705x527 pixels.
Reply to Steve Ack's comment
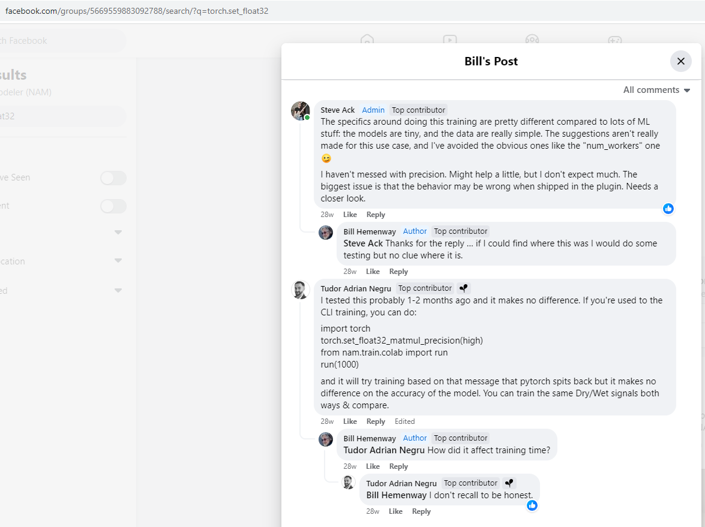[376, 215]
